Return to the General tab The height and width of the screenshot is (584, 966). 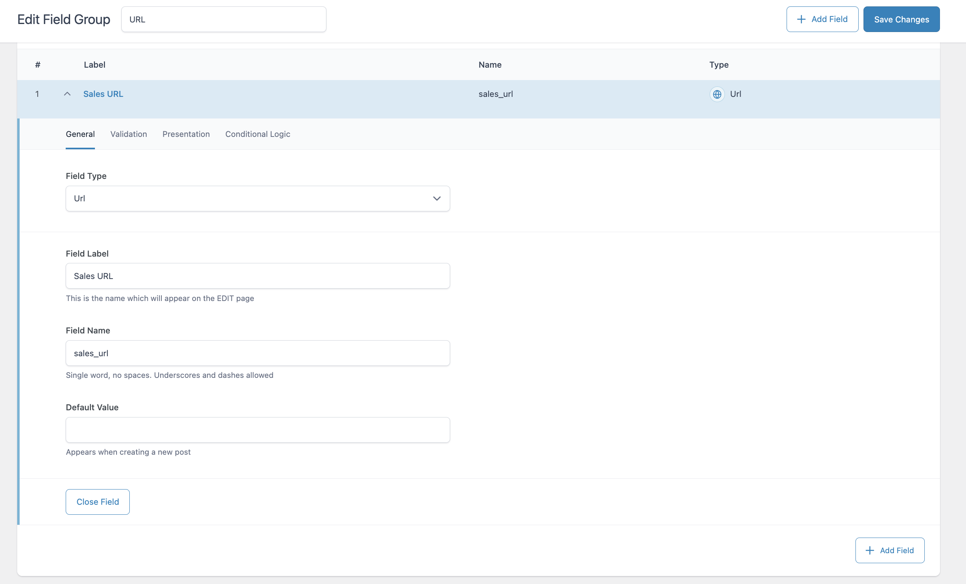pos(80,134)
